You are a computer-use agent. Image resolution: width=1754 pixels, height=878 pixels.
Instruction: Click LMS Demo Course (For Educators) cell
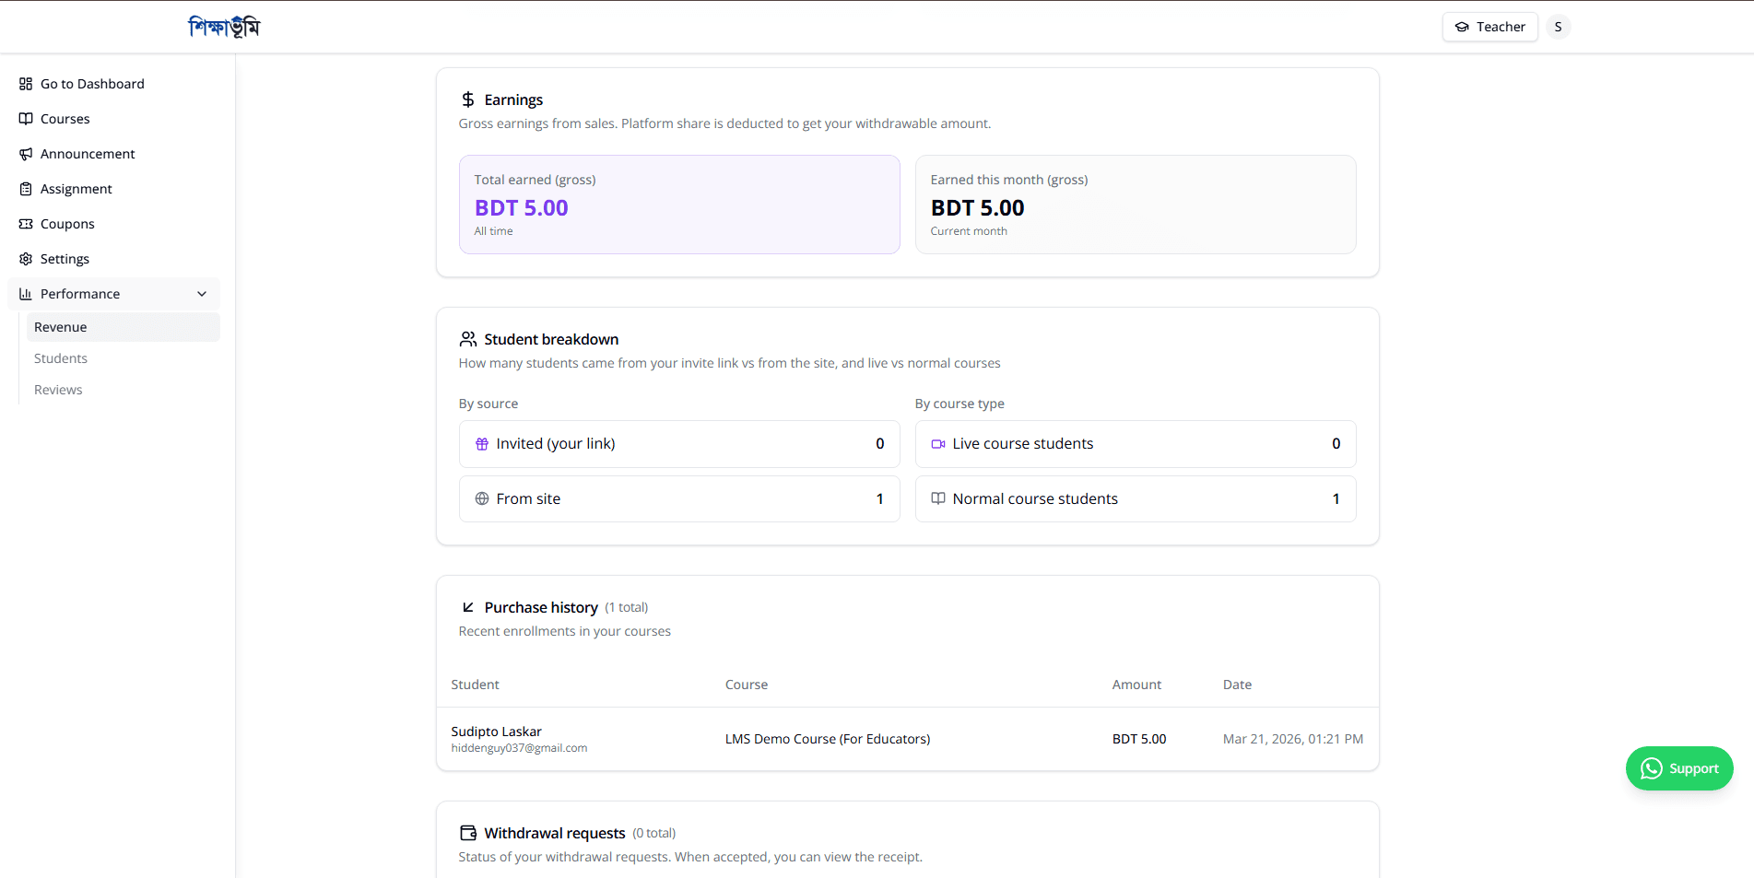pyautogui.click(x=828, y=739)
